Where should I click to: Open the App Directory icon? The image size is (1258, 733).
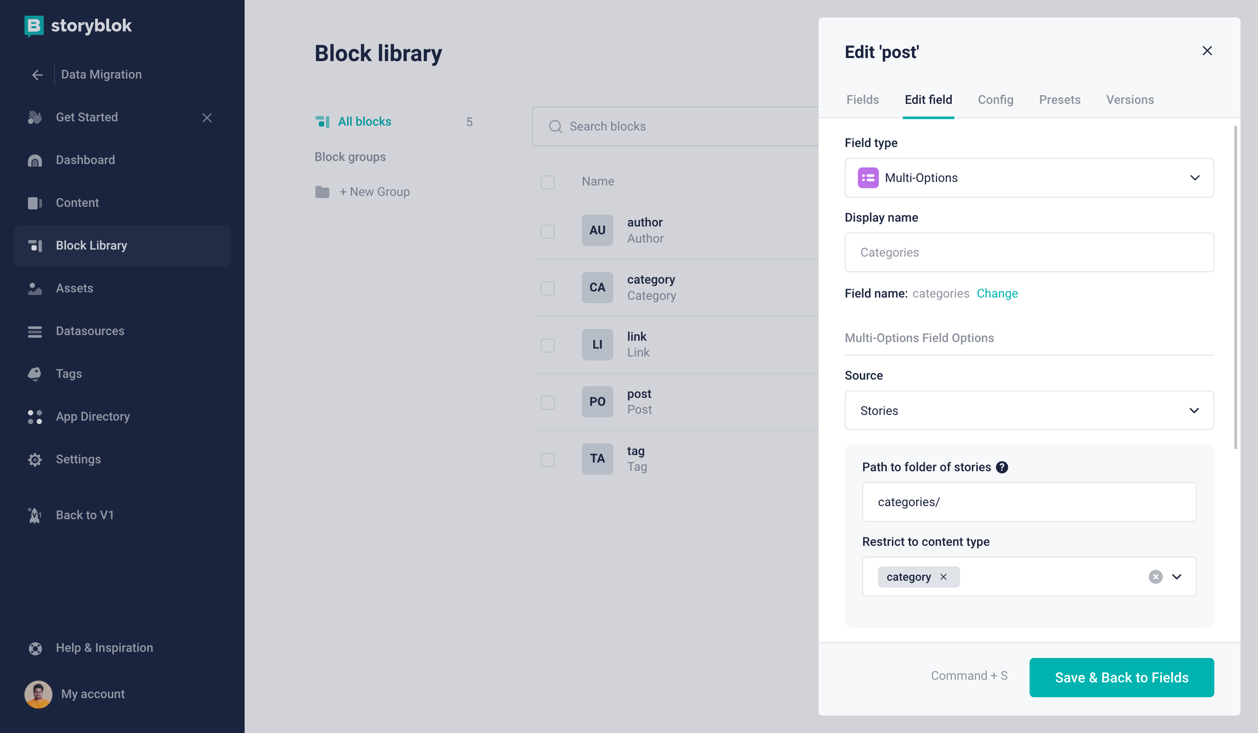pos(35,417)
